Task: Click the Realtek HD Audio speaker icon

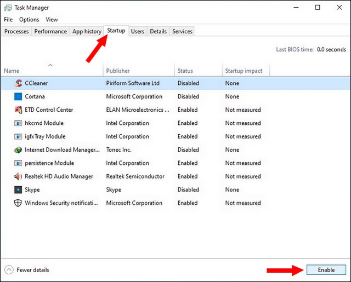Action: 18,176
